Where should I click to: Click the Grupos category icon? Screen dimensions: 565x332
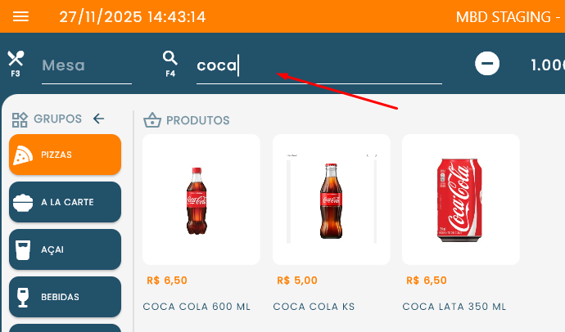click(20, 119)
